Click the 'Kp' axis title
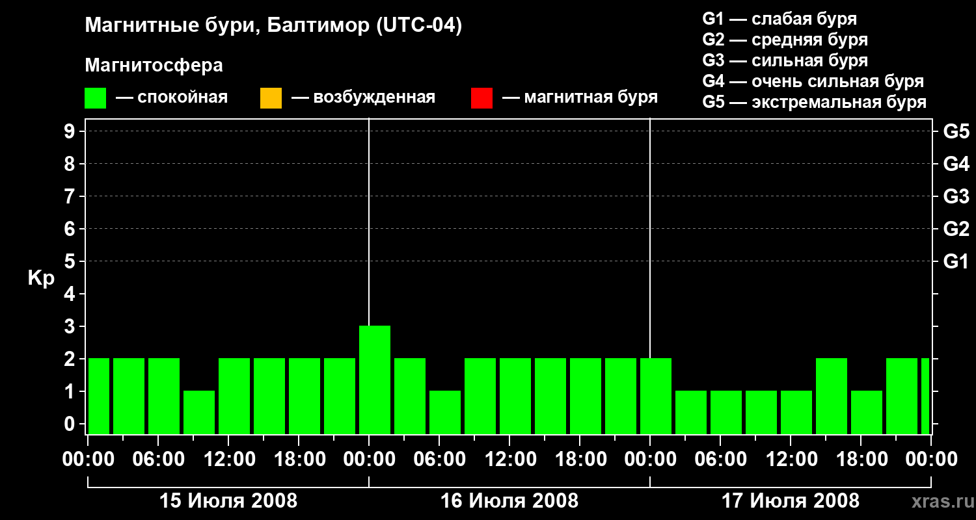 point(41,279)
